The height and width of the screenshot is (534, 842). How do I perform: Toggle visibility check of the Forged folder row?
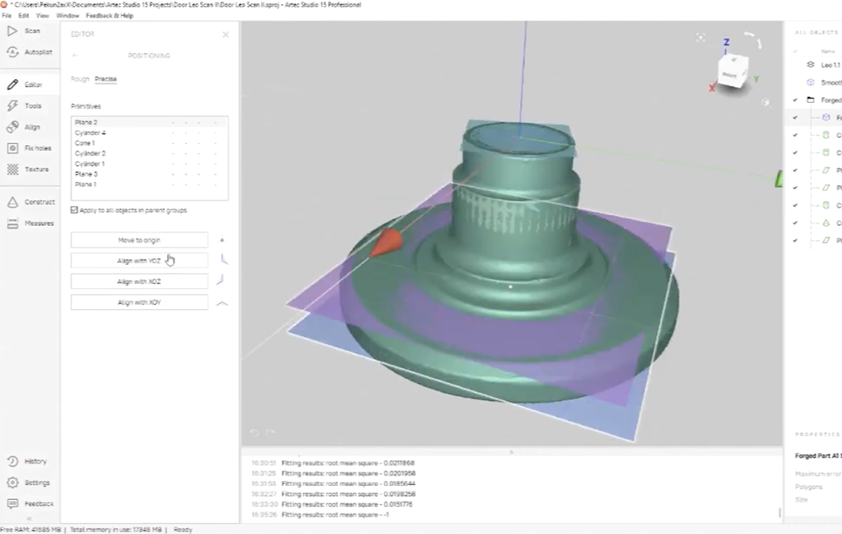tap(795, 100)
